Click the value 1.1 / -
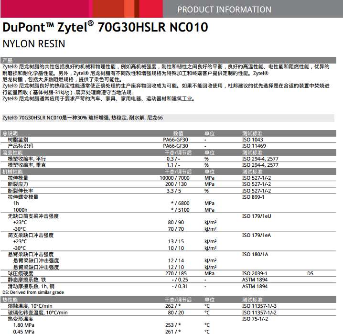Viewport: 343px width, 334px height. tap(173, 165)
